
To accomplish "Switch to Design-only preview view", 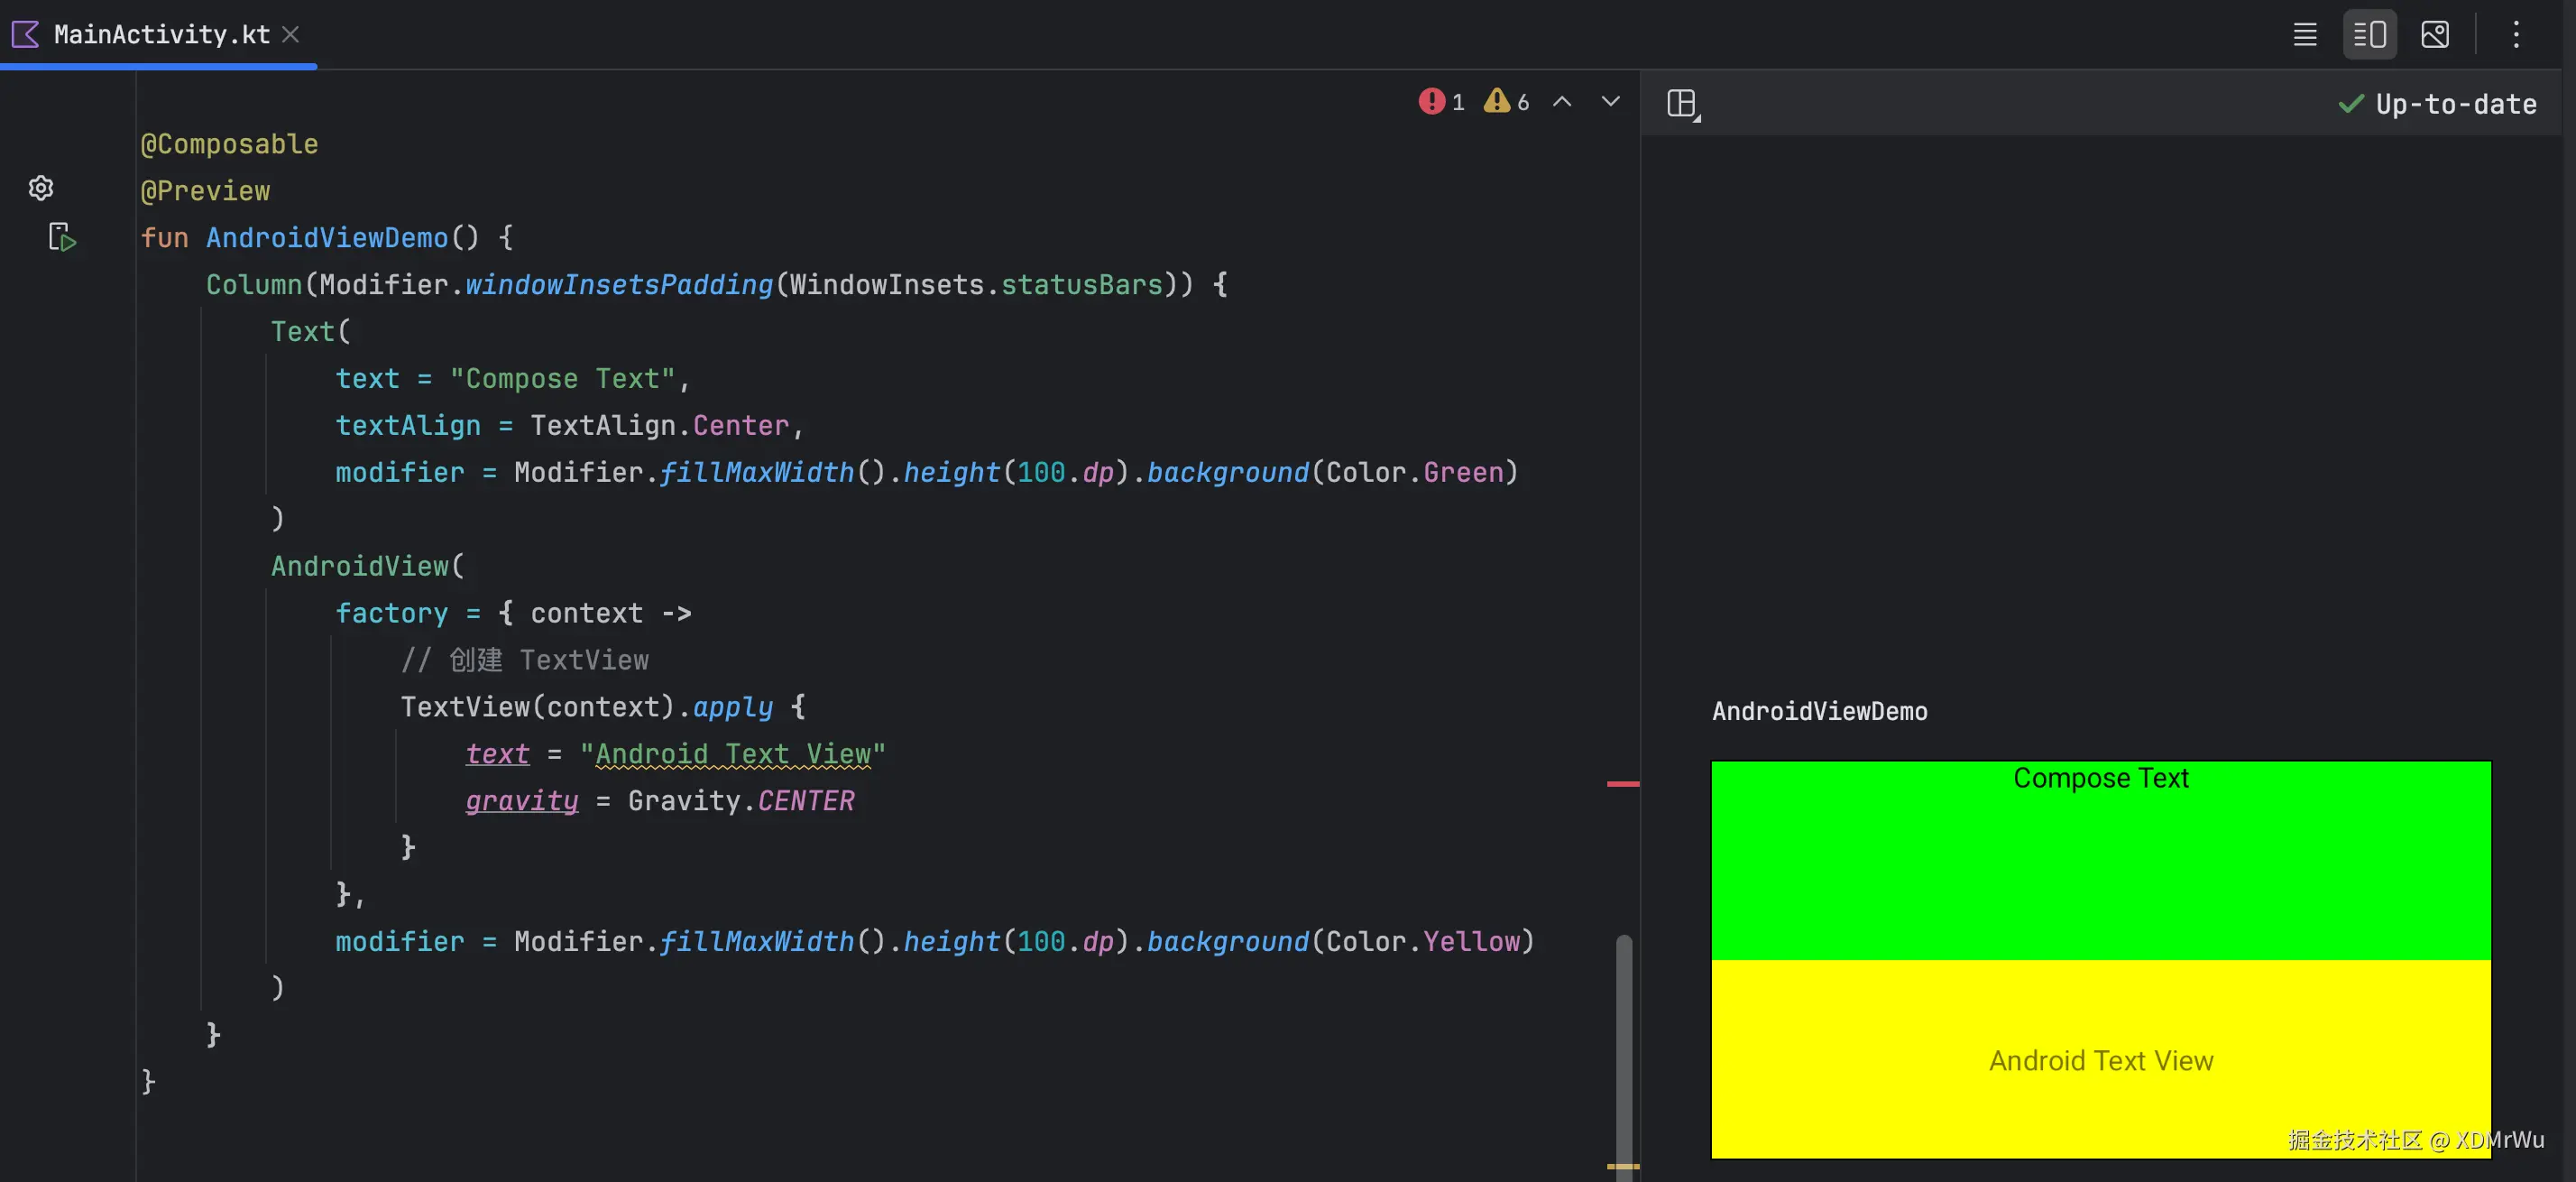I will click(2434, 35).
